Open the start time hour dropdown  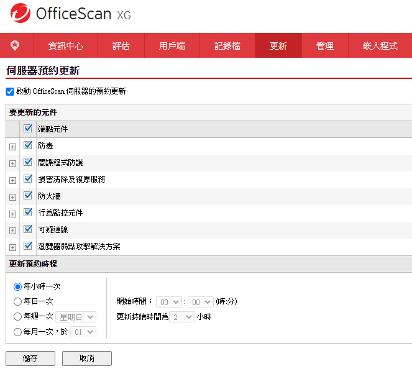pyautogui.click(x=168, y=302)
